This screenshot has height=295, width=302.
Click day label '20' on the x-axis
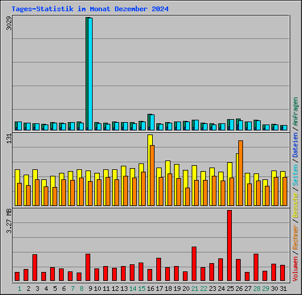click(186, 289)
